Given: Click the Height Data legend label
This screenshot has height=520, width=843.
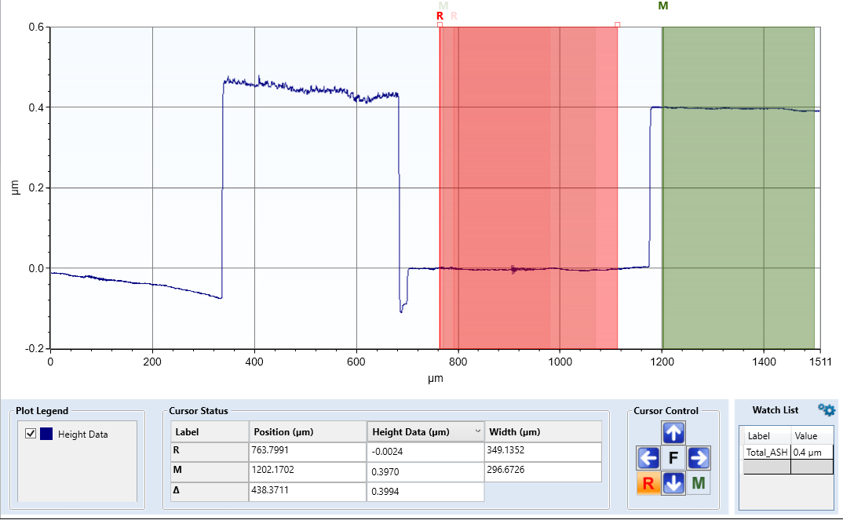Looking at the screenshot, I should tap(82, 434).
